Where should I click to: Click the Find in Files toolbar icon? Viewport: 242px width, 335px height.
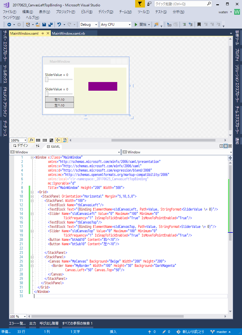pos(156,25)
